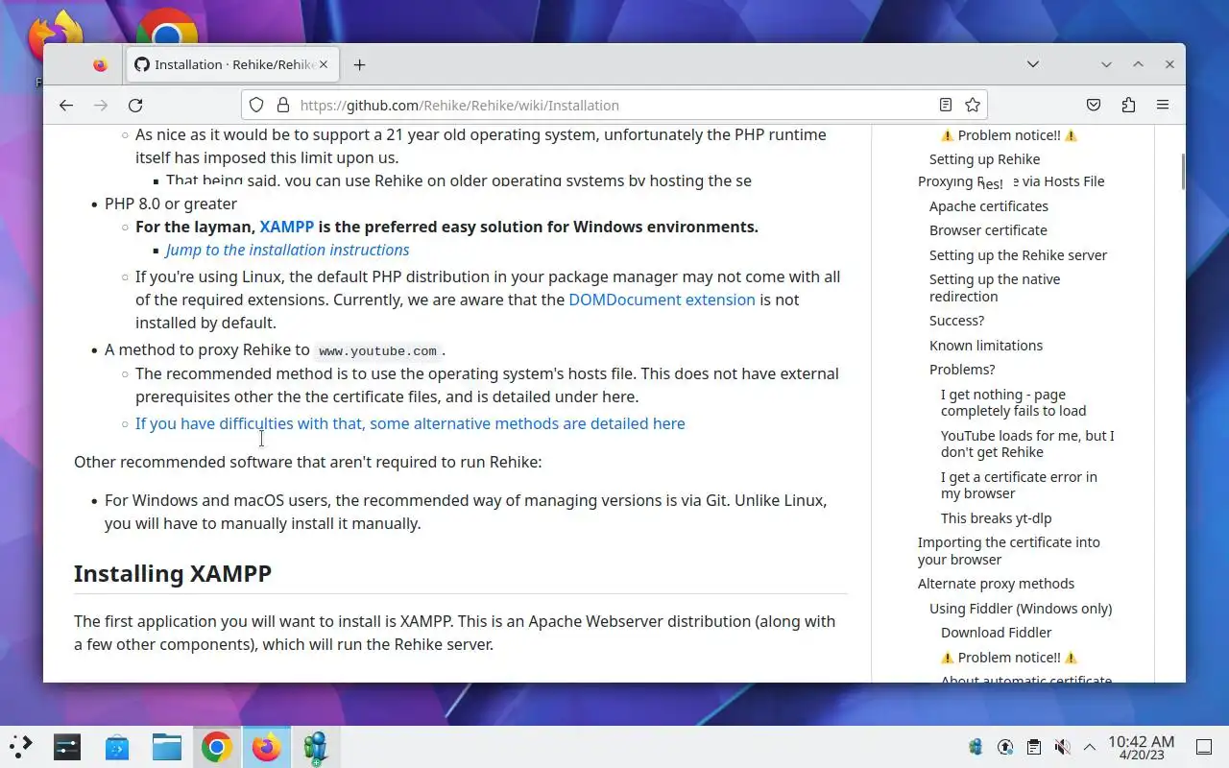The height and width of the screenshot is (768, 1229).
Task: Open the XAMPP link
Action: coord(286,227)
